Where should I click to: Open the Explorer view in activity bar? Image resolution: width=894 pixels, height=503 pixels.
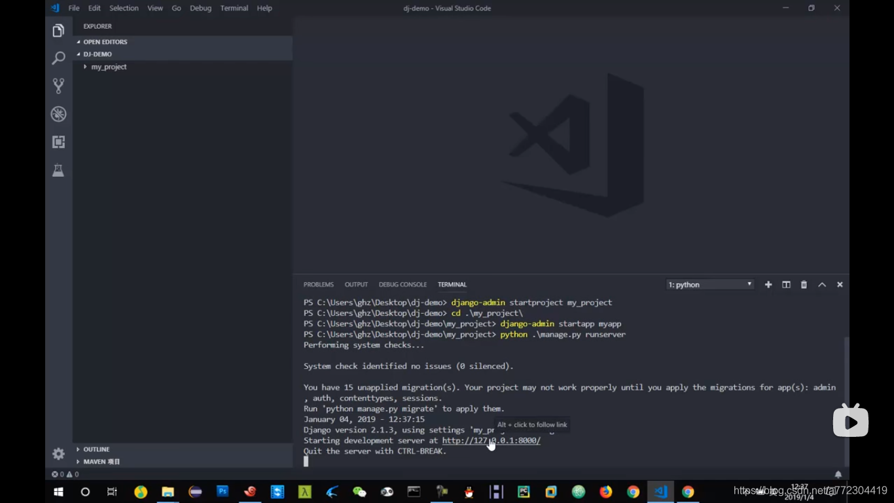[x=58, y=31]
